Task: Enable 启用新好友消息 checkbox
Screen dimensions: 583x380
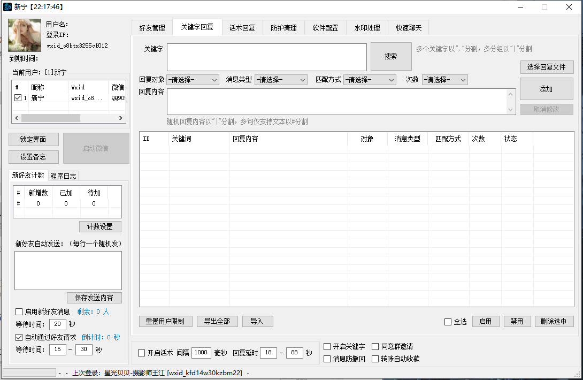Action: (19, 311)
